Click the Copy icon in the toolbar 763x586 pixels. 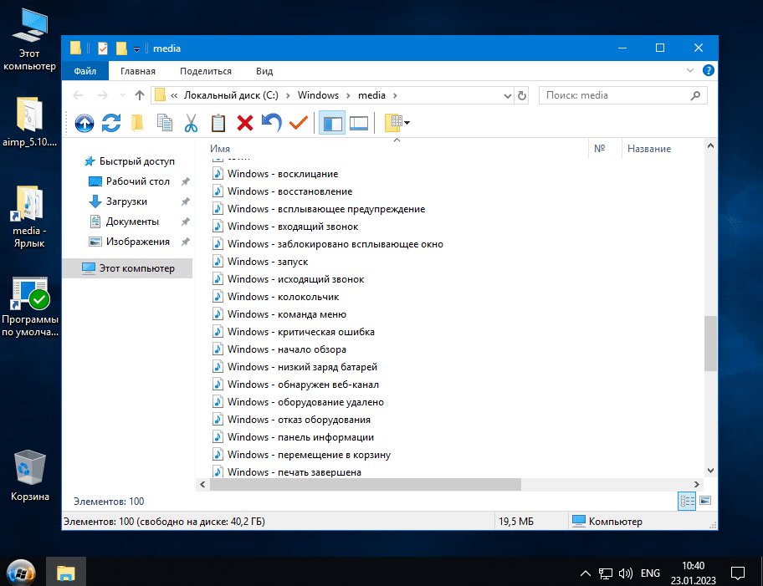click(165, 124)
